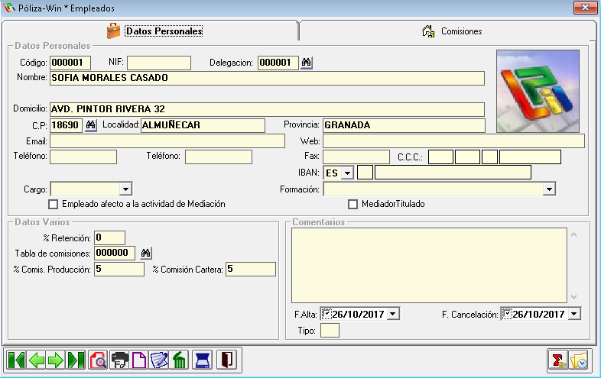The height and width of the screenshot is (378, 601).
Task: Click the C.P. field 18690
Action: pos(67,125)
